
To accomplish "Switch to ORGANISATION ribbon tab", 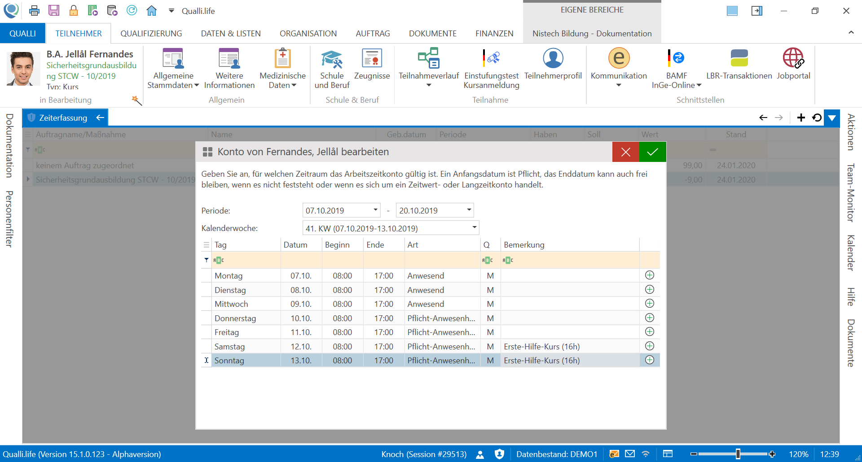I will (x=308, y=34).
